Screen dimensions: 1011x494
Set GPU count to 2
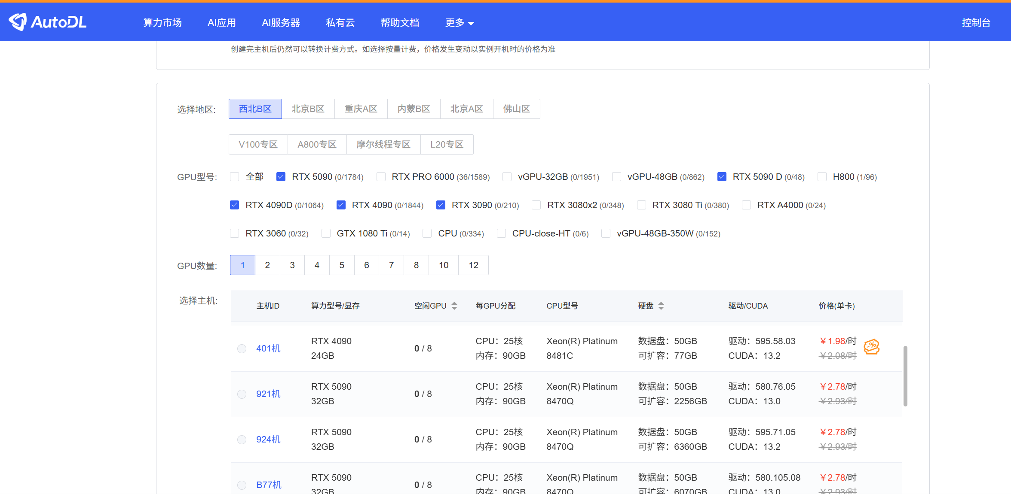tap(267, 265)
